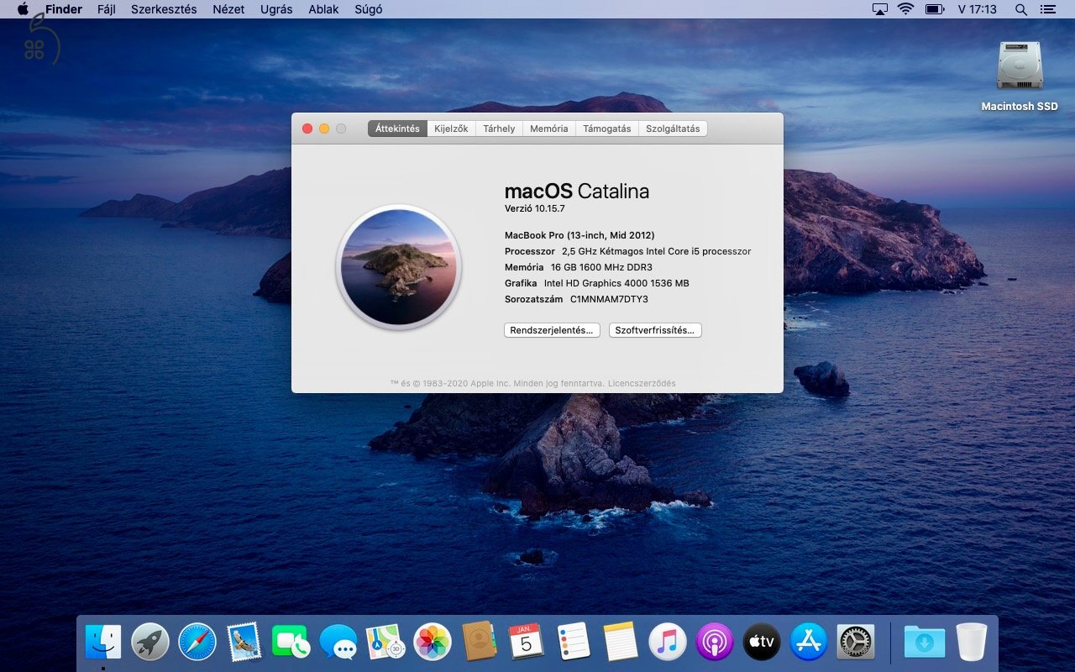Click the clock showing V 17:13
This screenshot has height=672, width=1075.
(978, 9)
